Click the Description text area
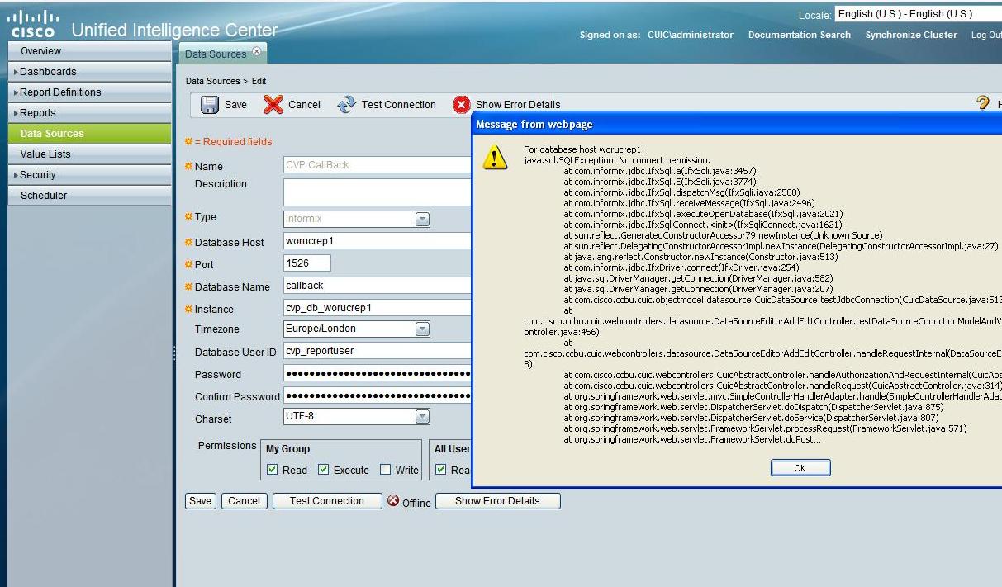The width and height of the screenshot is (1002, 587). pos(378,192)
